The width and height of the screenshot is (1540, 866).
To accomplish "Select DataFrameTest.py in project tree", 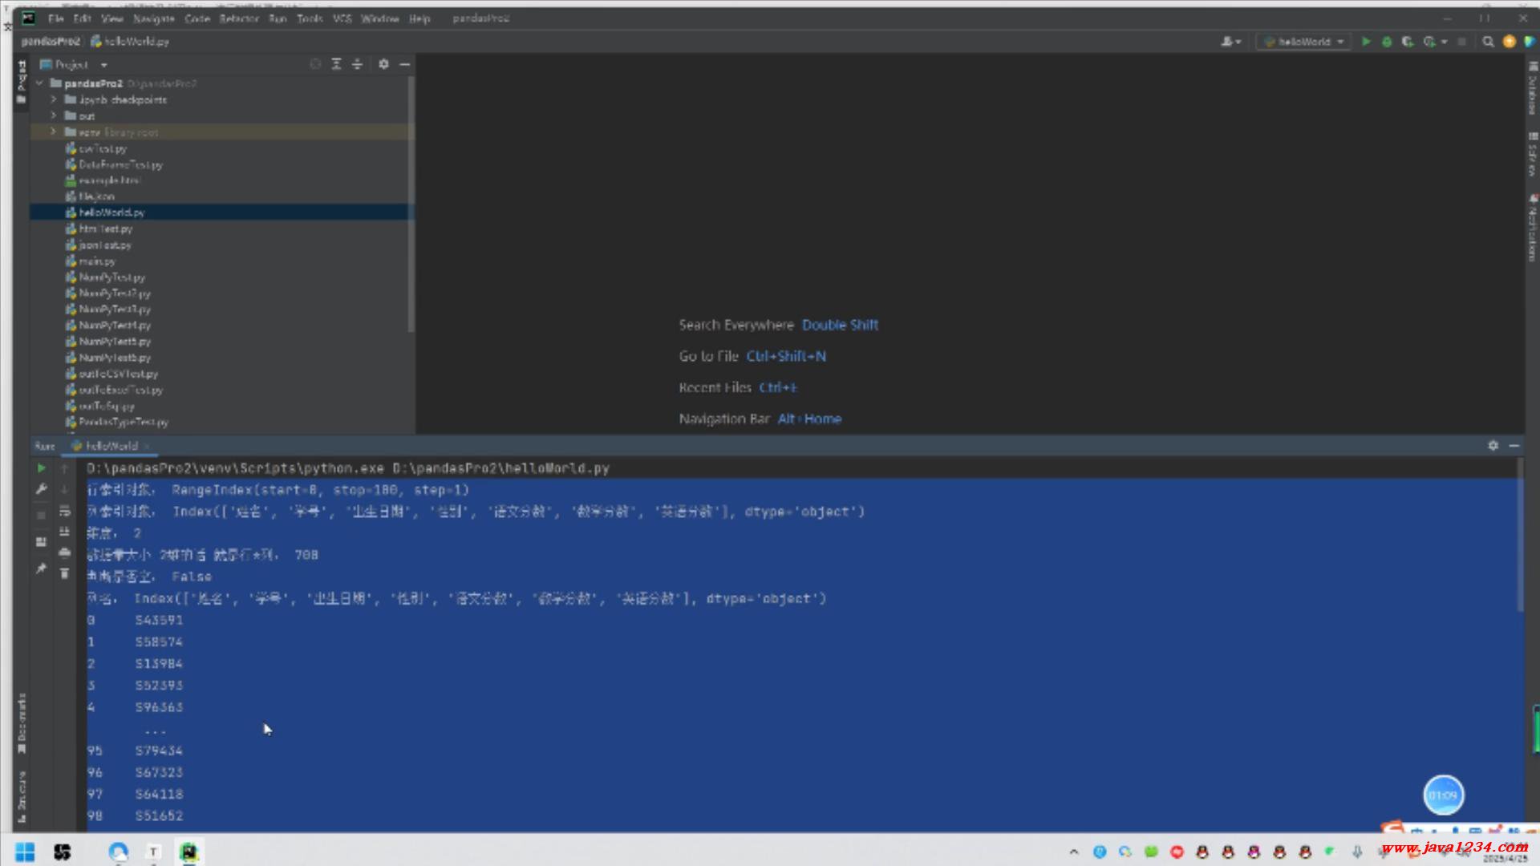I will (x=120, y=164).
